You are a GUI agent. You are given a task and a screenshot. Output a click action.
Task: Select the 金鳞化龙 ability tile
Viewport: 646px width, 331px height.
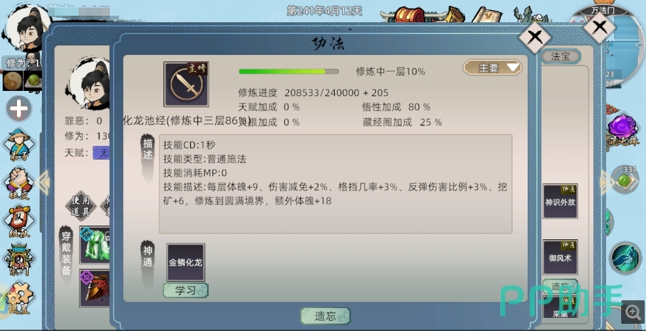186,262
